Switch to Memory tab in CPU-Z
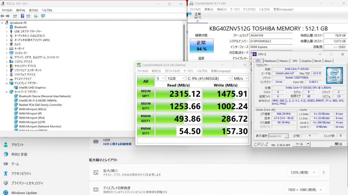This screenshot has height=195, width=348. click(x=284, y=61)
